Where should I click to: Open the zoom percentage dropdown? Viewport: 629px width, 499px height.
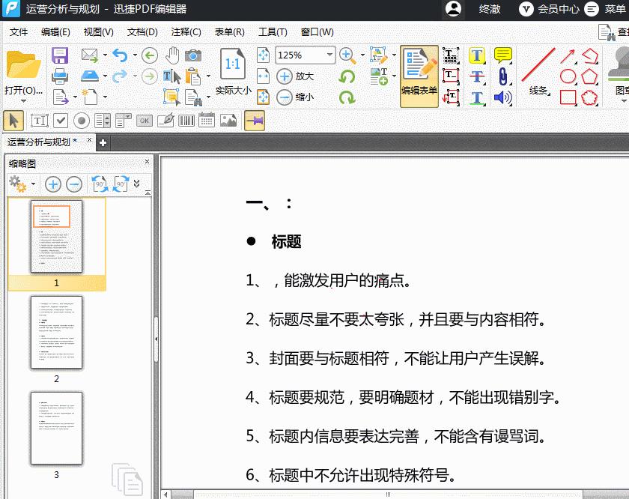point(329,55)
